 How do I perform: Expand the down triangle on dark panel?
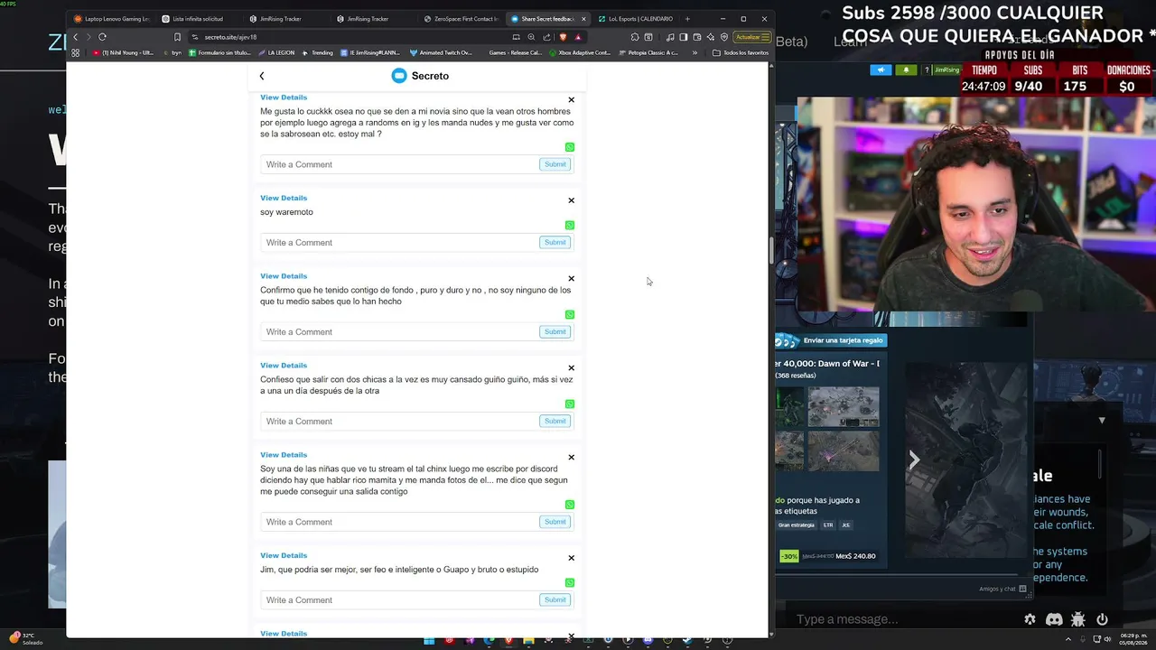[x=1101, y=421]
